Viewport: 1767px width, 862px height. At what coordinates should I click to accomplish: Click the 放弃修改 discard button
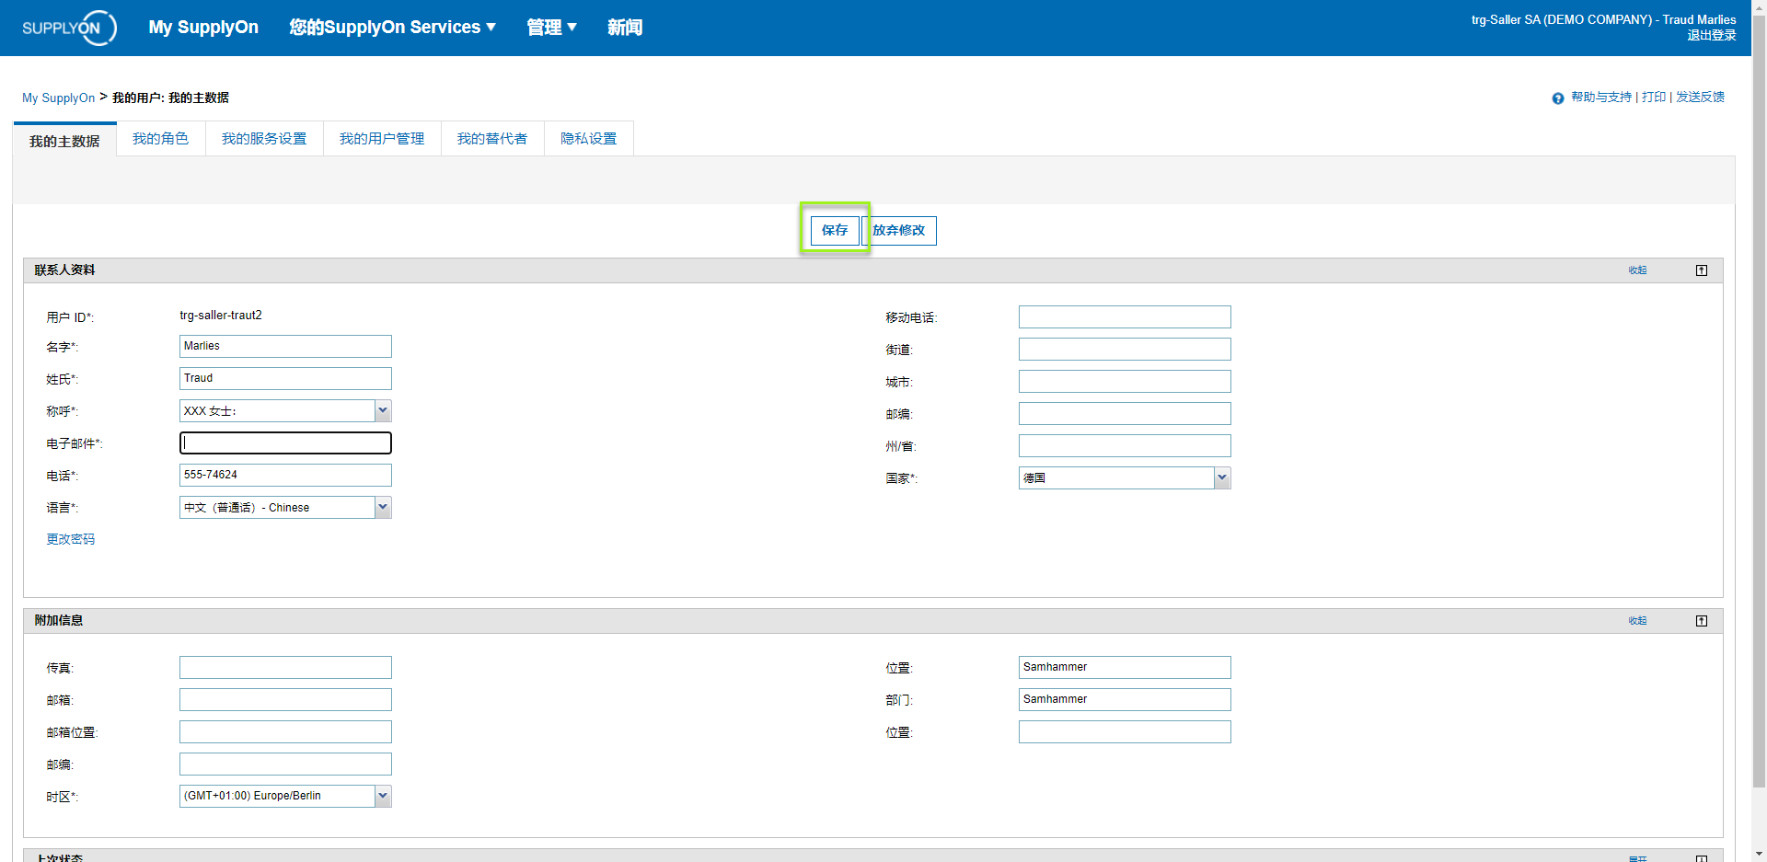(x=899, y=230)
